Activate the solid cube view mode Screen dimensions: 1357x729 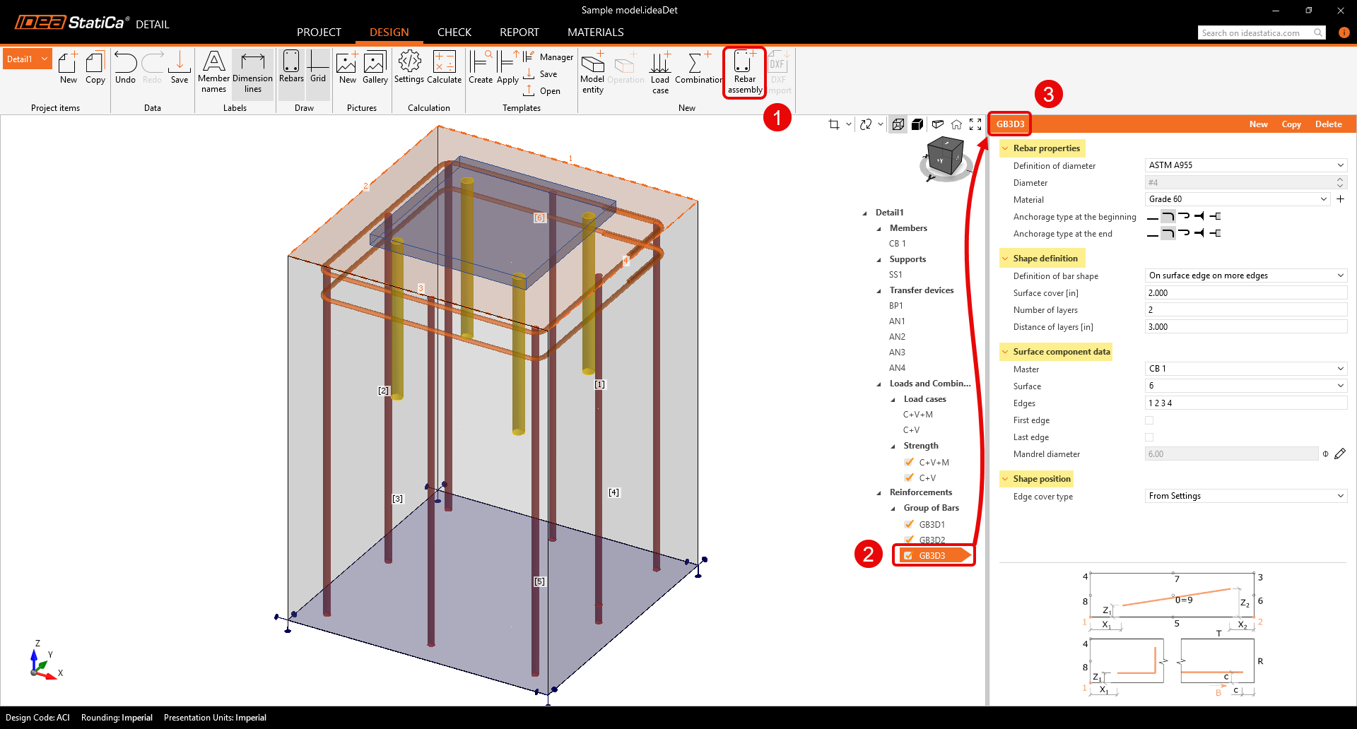tap(917, 124)
